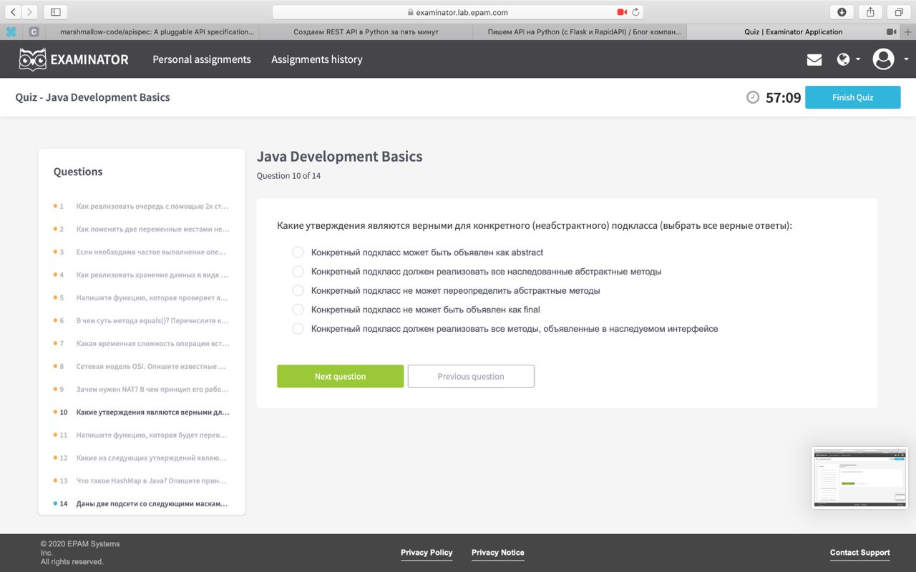Select option 'может быть объявлен как abstract'
The width and height of the screenshot is (916, 572).
coord(298,252)
